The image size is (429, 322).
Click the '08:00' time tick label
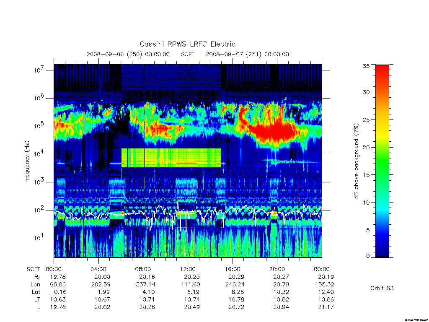pos(143,269)
